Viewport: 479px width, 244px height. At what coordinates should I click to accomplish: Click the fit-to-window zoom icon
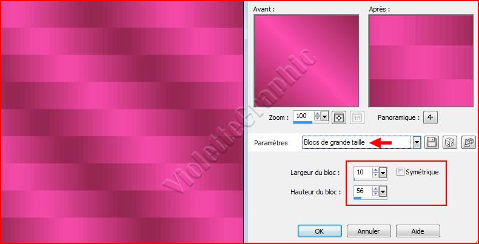tap(339, 117)
